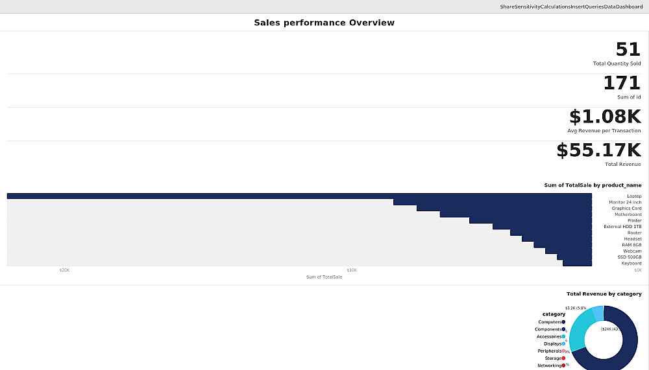Click the Computers legend color dot
Viewport: 649px width, 370px height.
click(563, 322)
